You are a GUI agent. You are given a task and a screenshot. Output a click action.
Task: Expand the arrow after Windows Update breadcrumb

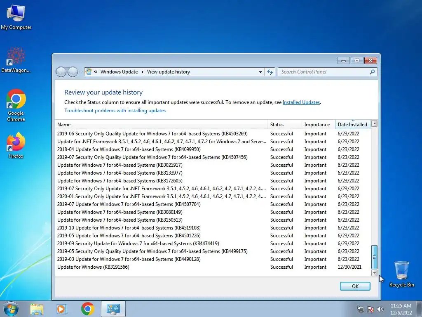pos(142,72)
